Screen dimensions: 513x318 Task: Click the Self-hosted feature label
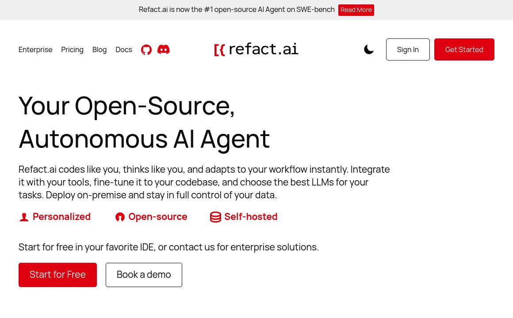click(251, 216)
